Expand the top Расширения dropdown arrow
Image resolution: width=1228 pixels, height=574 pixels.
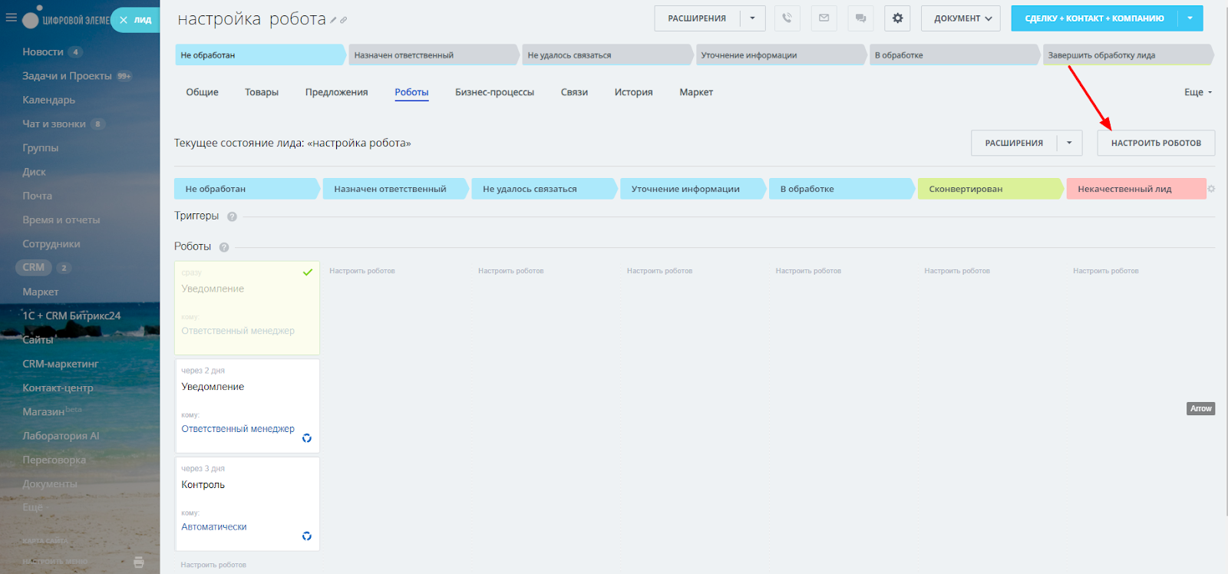coord(752,18)
